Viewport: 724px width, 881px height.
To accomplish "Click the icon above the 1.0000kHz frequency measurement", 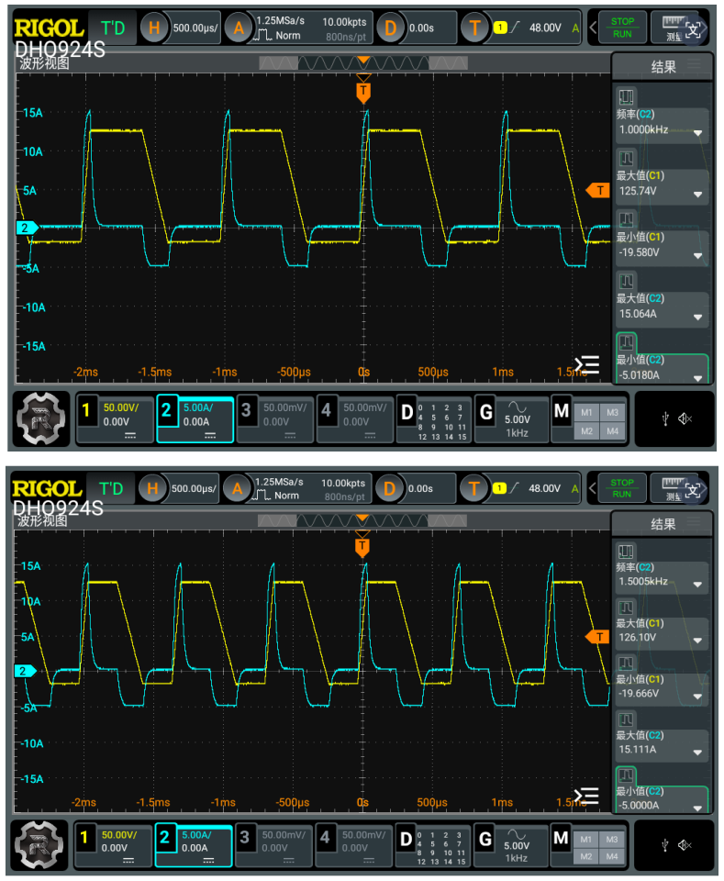I will (626, 97).
